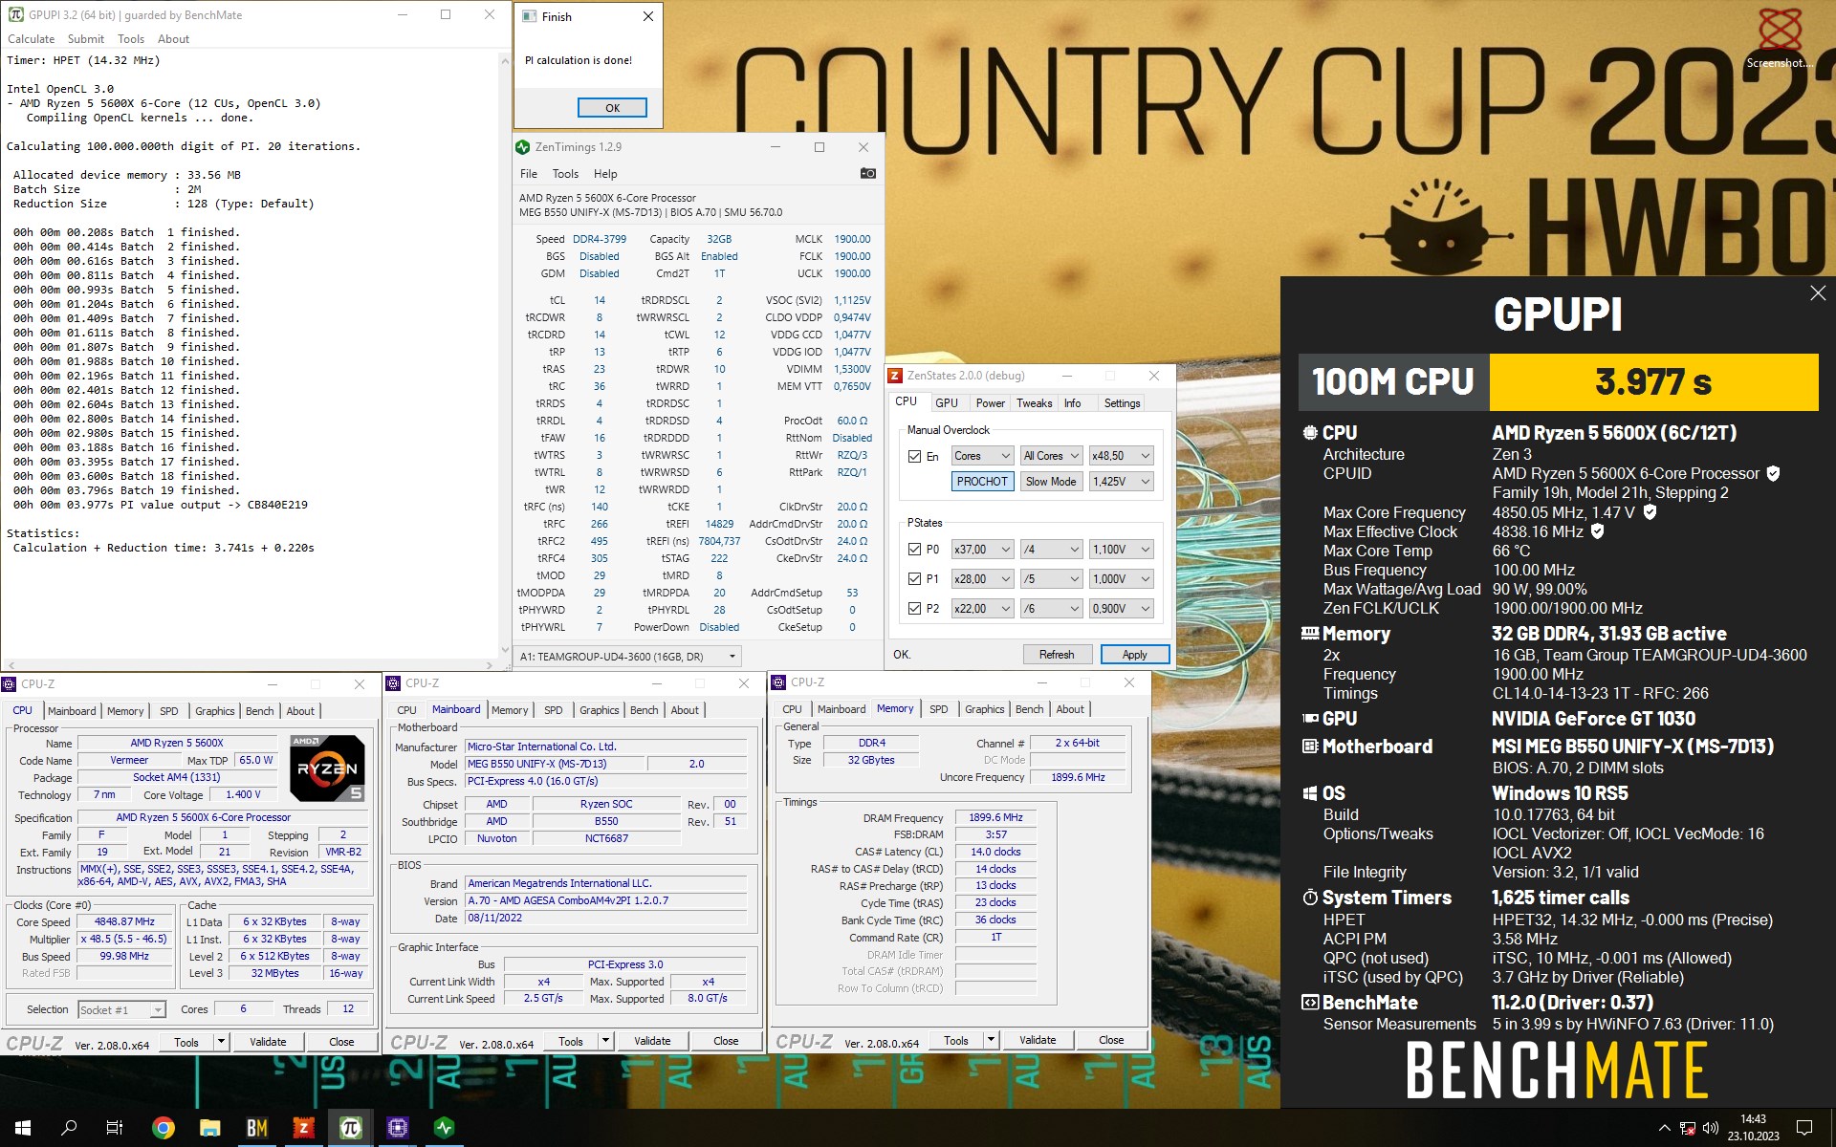1836x1147 pixels.
Task: Open ZenTimings Tools menu
Action: point(565,174)
